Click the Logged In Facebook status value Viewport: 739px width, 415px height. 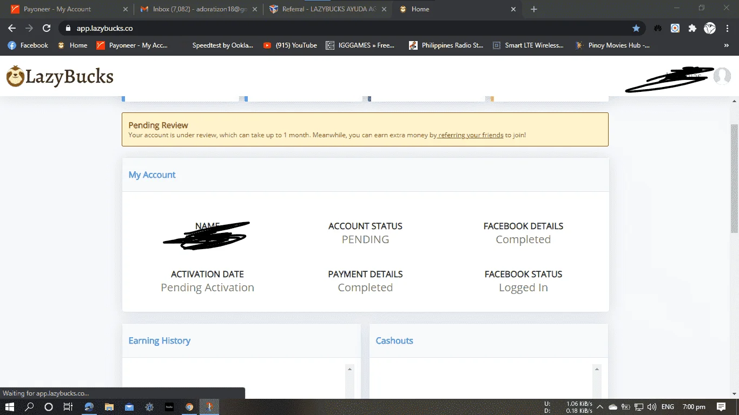pos(523,287)
